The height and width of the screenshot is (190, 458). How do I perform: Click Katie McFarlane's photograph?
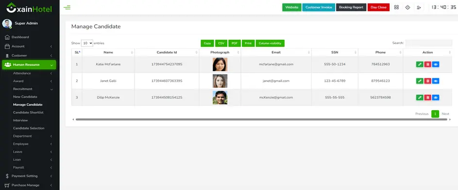tap(220, 64)
